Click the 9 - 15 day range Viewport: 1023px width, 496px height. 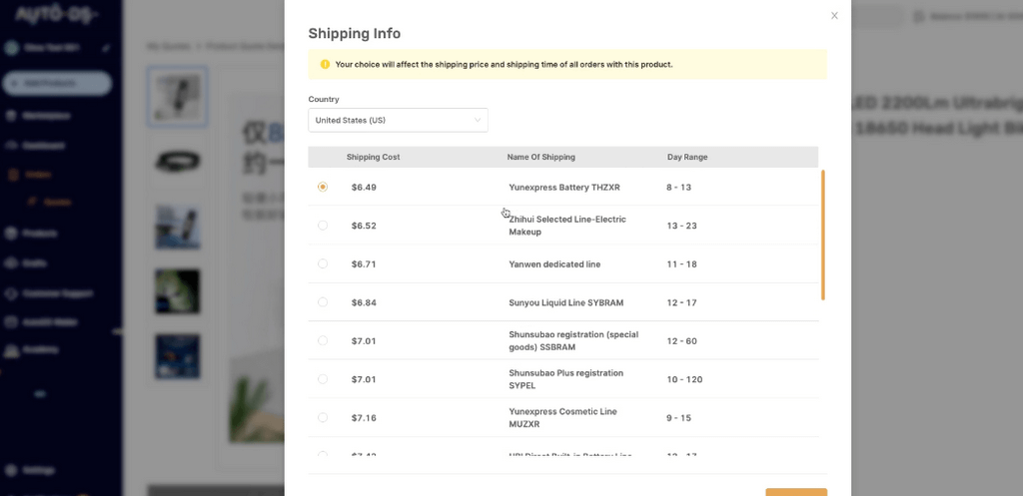(678, 418)
